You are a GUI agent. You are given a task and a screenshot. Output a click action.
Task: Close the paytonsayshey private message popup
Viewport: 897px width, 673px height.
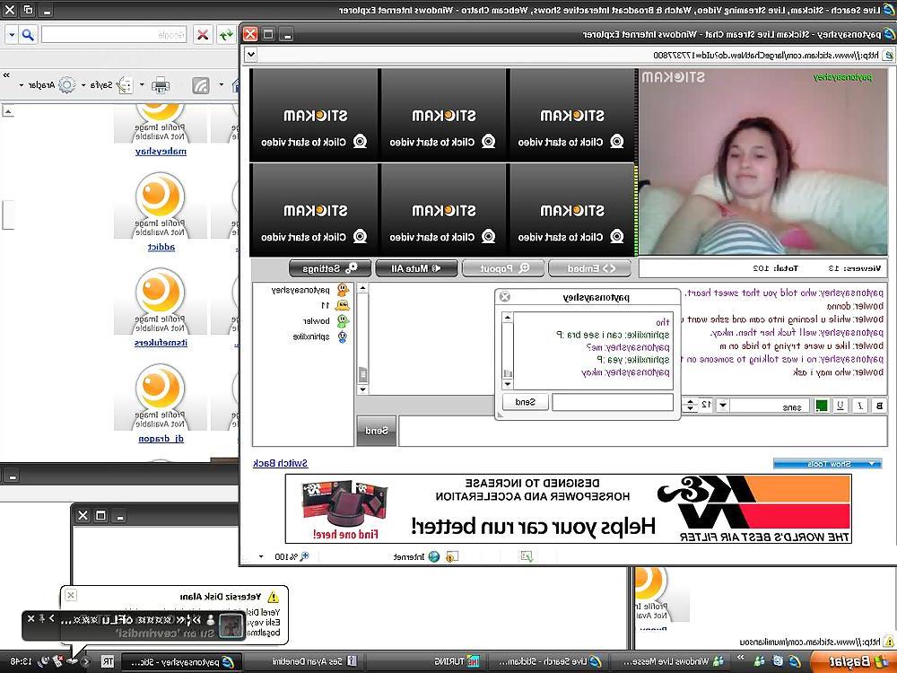coord(504,296)
